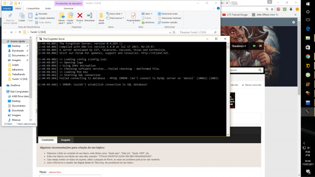The image size is (315, 177).
Task: Switch to the Enquete tab
Action: click(65, 140)
